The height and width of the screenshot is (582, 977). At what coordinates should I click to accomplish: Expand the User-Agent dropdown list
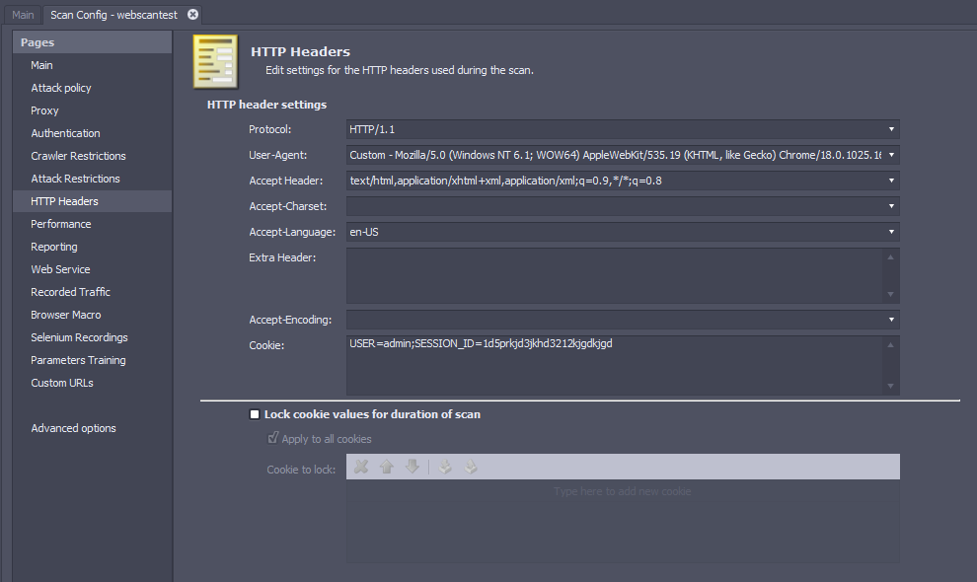(892, 155)
